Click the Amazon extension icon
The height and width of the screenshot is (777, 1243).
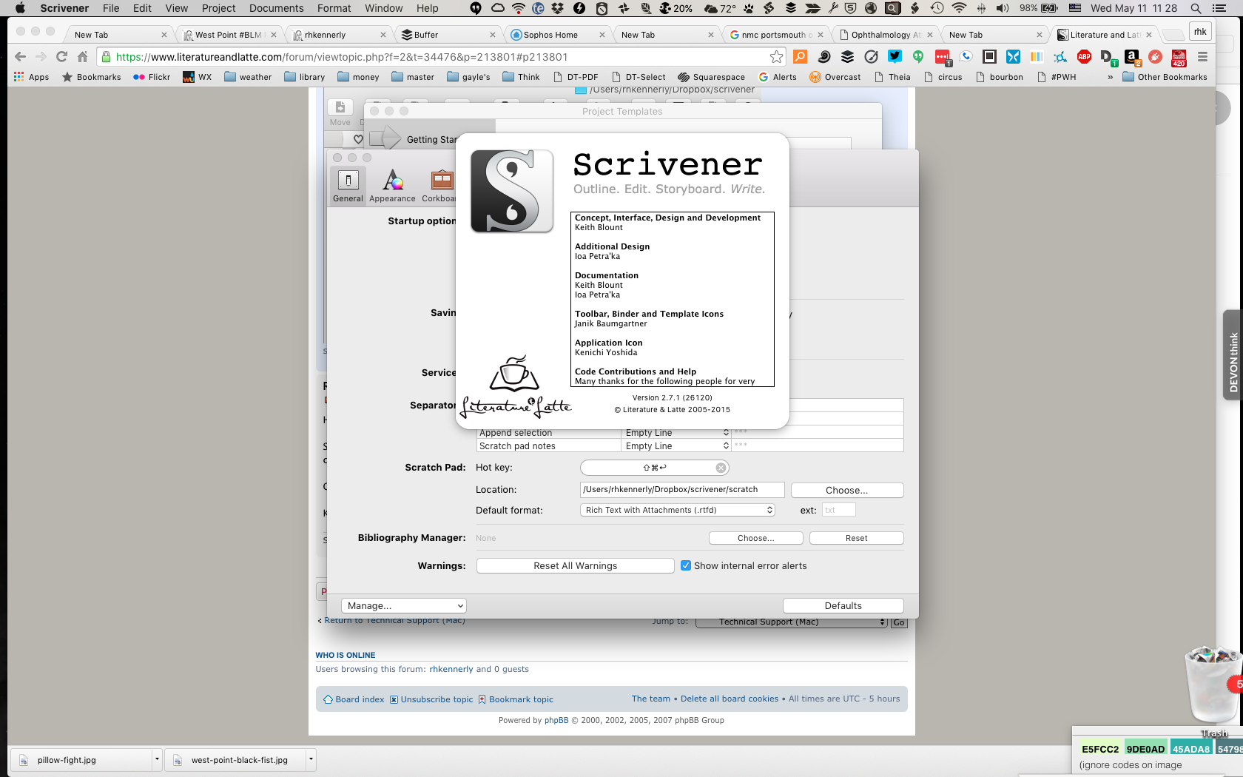pyautogui.click(x=1132, y=57)
